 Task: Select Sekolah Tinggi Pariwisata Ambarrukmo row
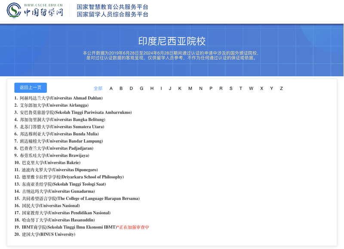(76, 113)
